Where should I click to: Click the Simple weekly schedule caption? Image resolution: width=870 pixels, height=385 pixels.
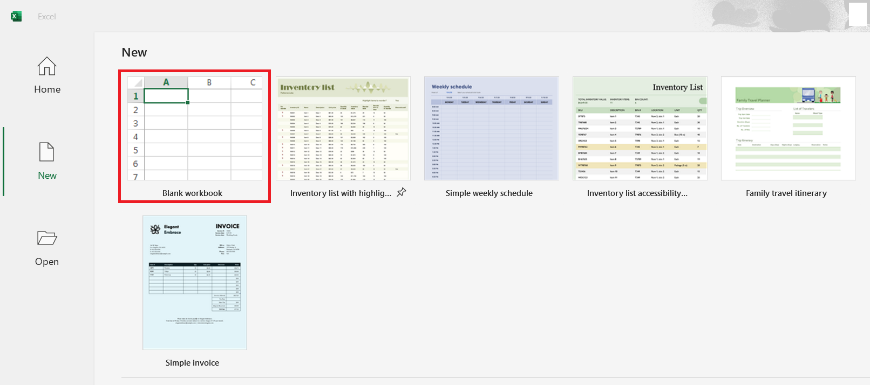(489, 193)
